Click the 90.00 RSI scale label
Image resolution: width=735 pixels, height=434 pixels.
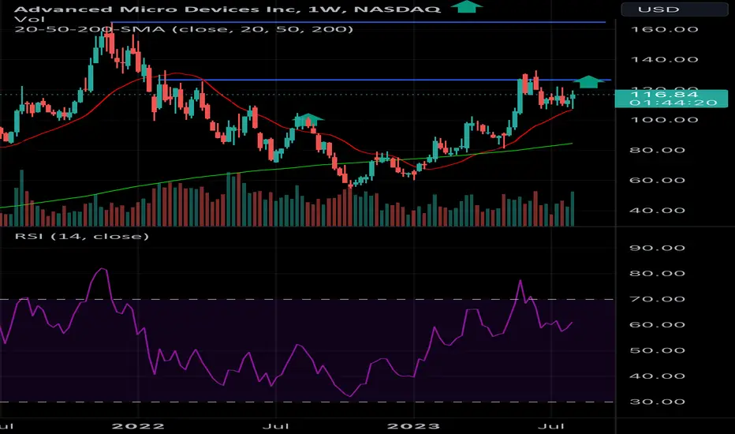(x=657, y=248)
